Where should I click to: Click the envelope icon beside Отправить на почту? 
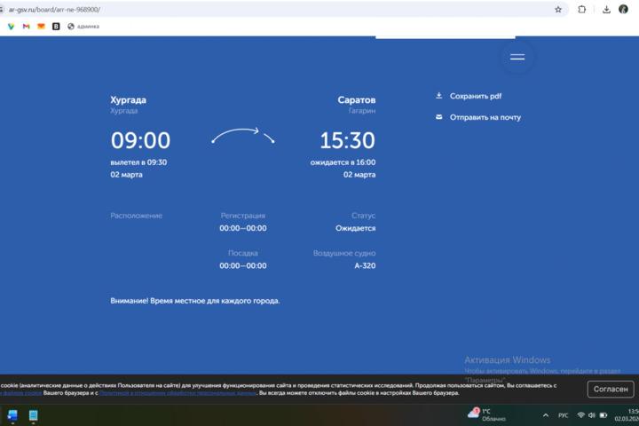tap(438, 117)
